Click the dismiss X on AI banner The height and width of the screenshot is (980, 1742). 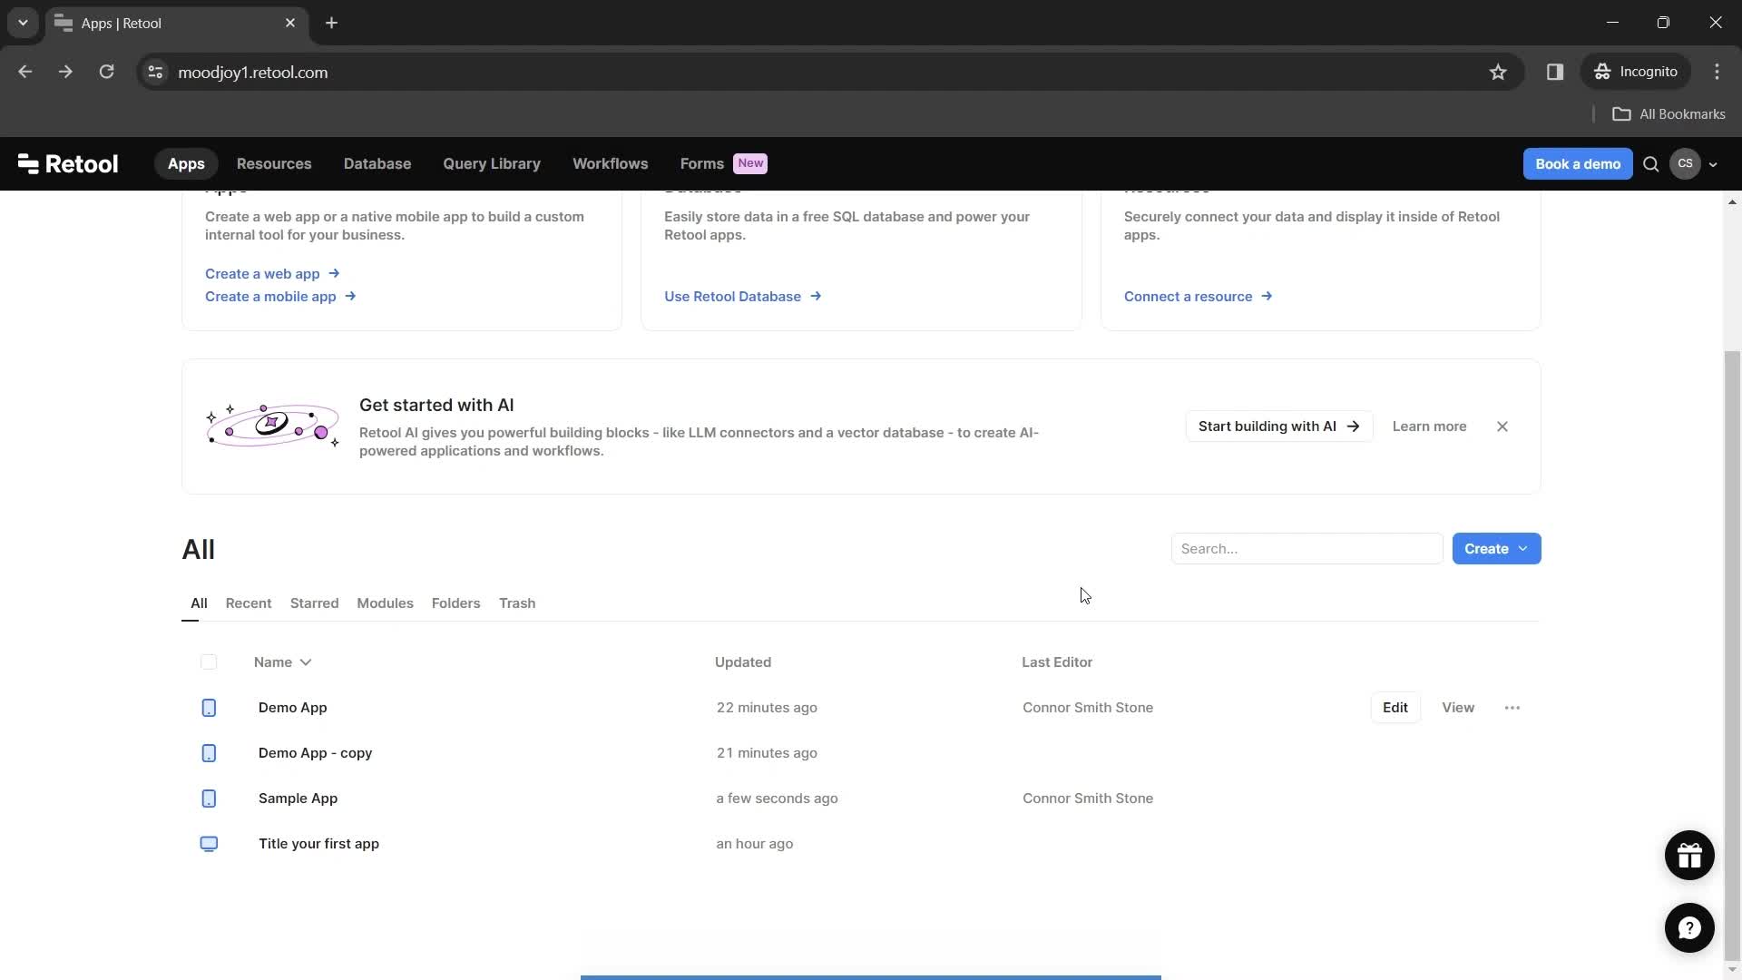(x=1502, y=426)
